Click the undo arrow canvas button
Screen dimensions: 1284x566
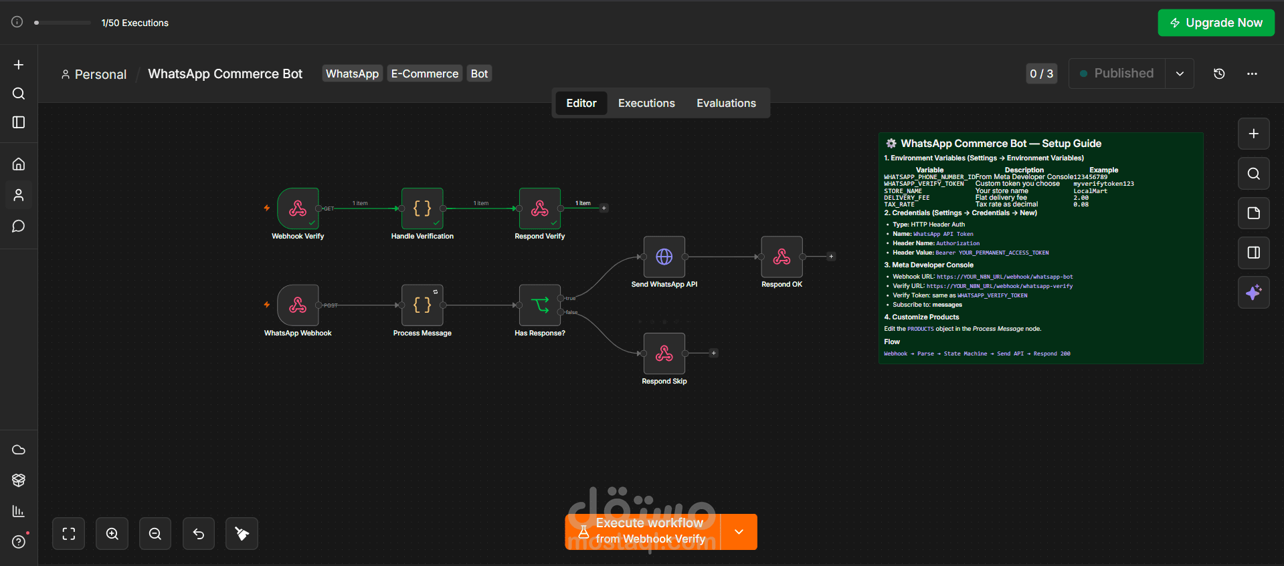(x=199, y=534)
